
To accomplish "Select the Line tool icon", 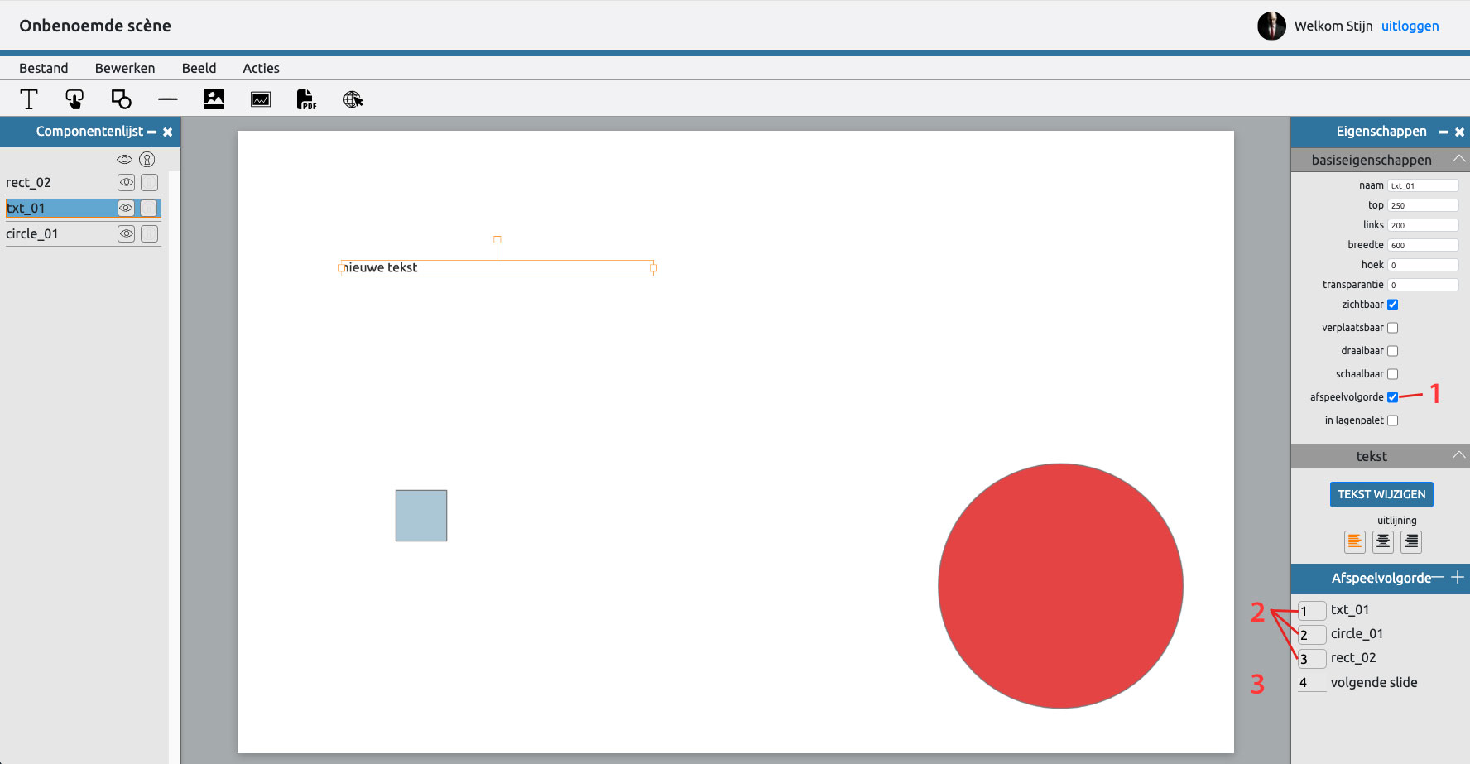I will (168, 99).
